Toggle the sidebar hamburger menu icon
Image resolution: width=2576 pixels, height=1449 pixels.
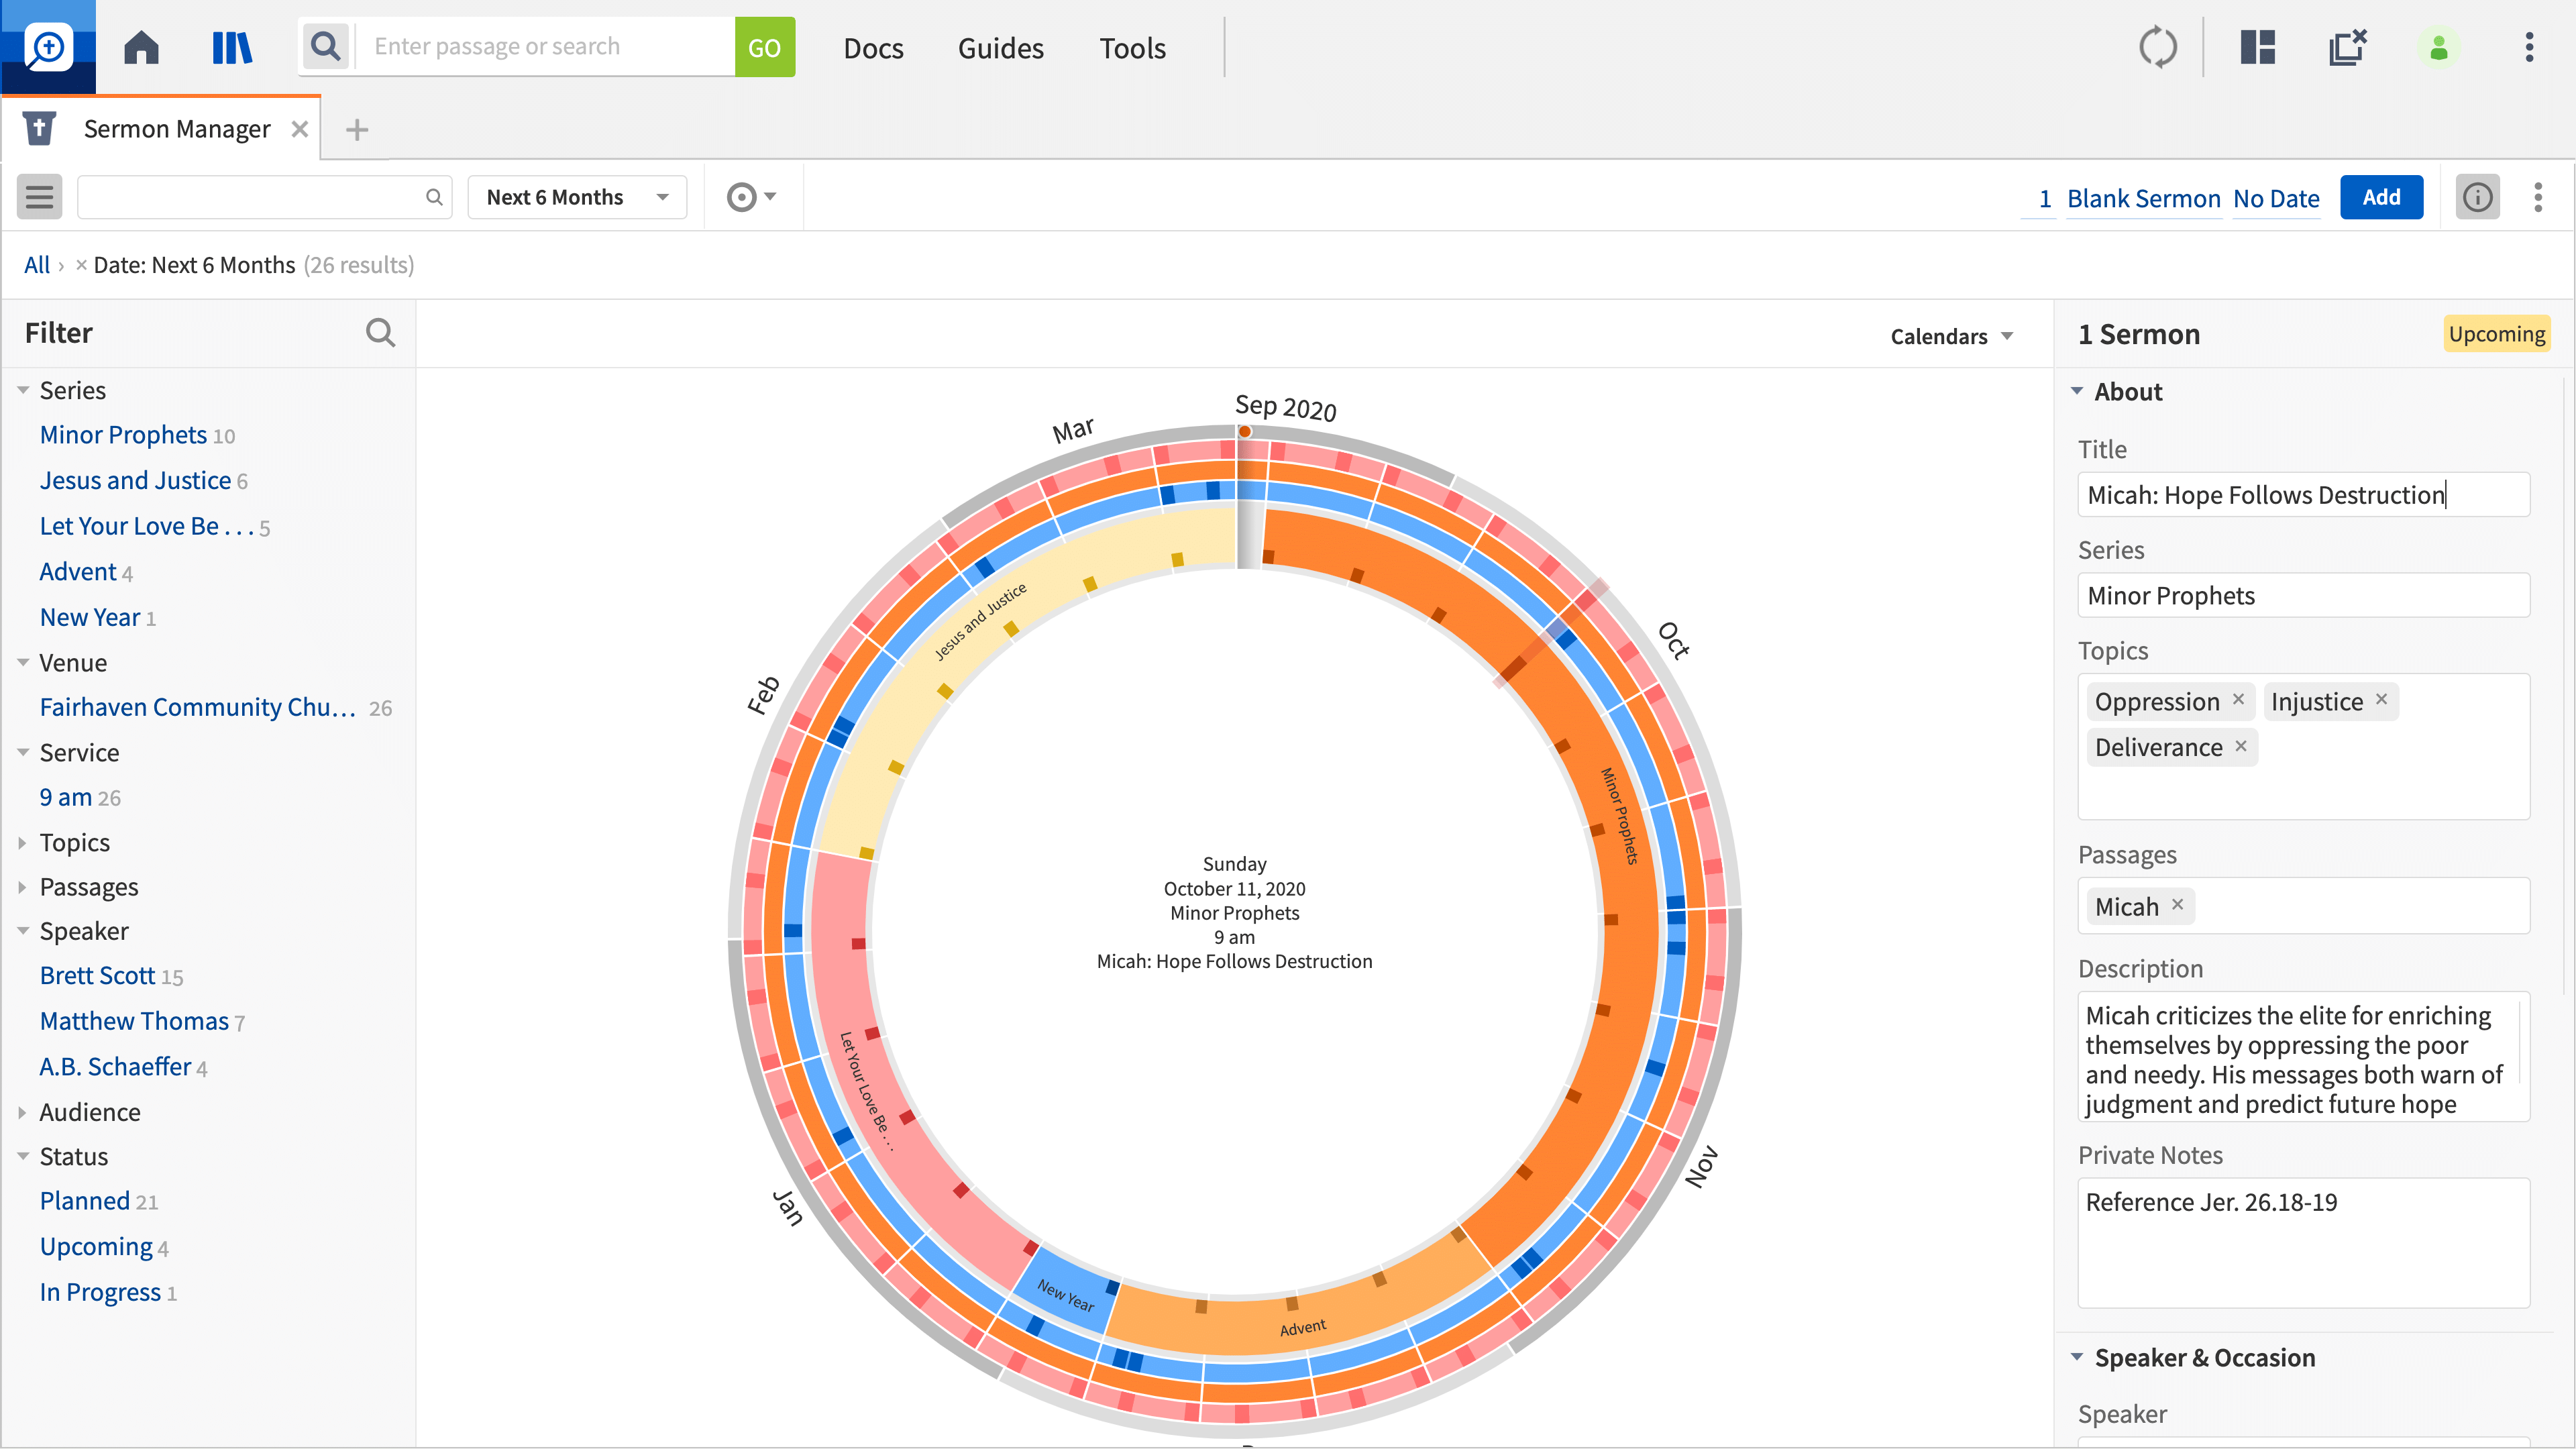39,197
